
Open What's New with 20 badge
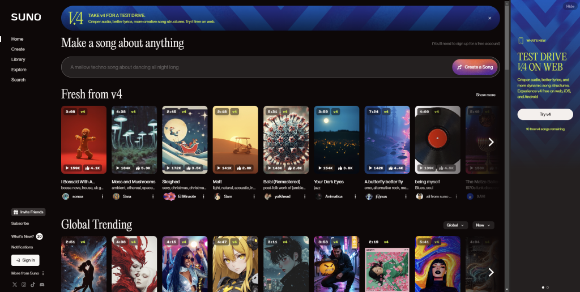27,236
